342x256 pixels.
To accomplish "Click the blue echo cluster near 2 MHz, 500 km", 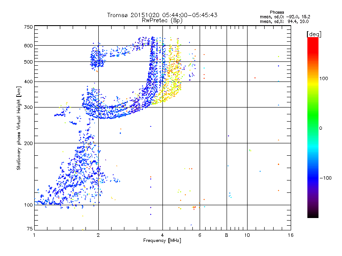I will (x=97, y=58).
